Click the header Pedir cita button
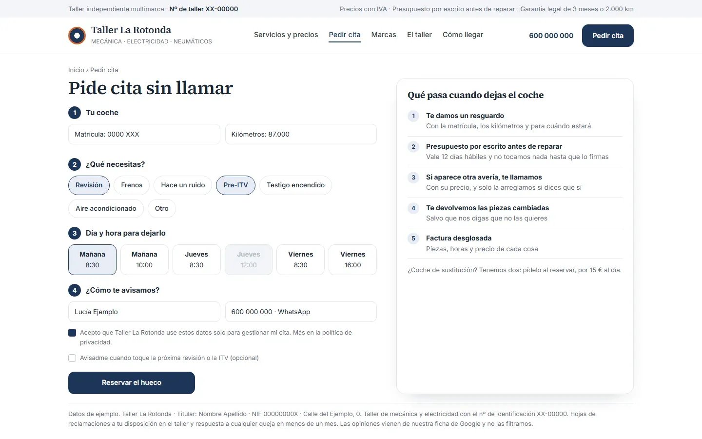The height and width of the screenshot is (439, 702). tap(608, 36)
